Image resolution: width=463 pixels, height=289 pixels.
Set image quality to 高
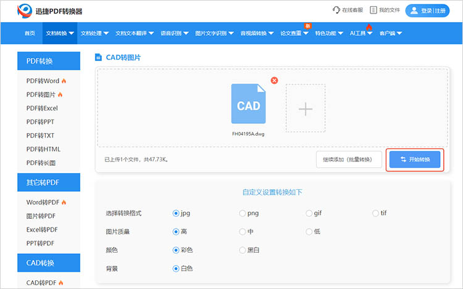(176, 232)
